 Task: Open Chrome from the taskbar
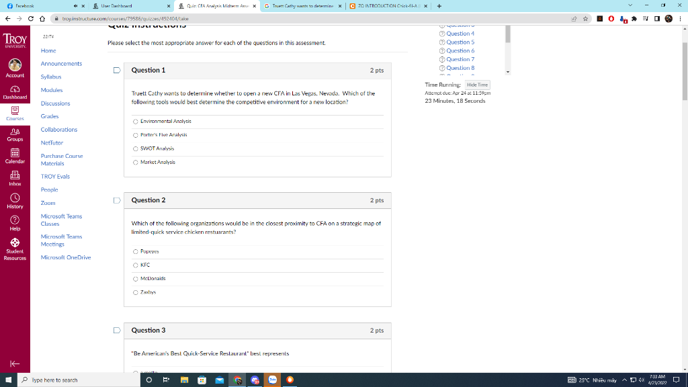237,380
